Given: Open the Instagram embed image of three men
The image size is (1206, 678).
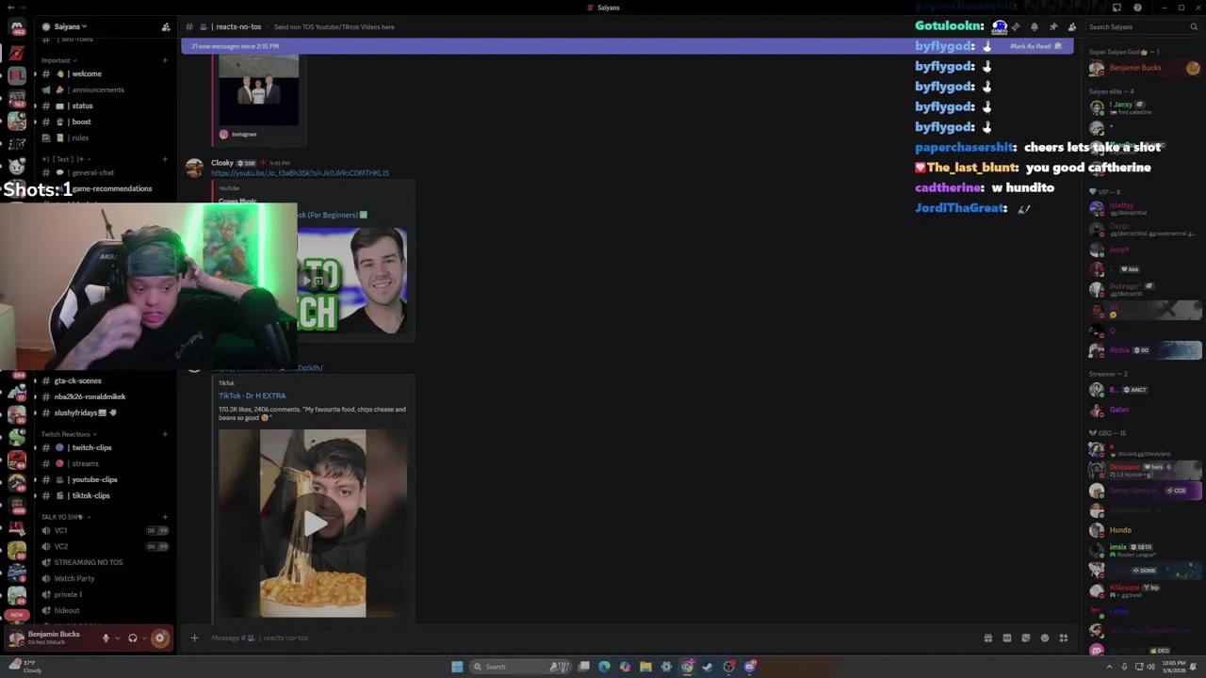Looking at the screenshot, I should click(259, 89).
